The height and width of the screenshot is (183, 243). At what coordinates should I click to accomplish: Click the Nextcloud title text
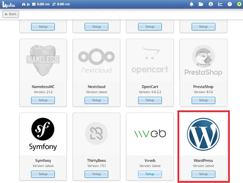[x=97, y=87]
